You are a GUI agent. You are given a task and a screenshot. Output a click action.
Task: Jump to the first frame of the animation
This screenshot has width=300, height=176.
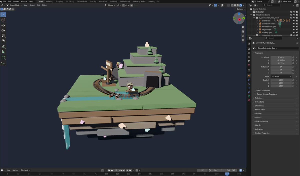tap(109, 170)
